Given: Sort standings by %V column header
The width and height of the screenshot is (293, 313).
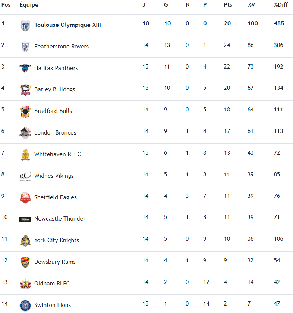Looking at the screenshot, I should point(252,5).
